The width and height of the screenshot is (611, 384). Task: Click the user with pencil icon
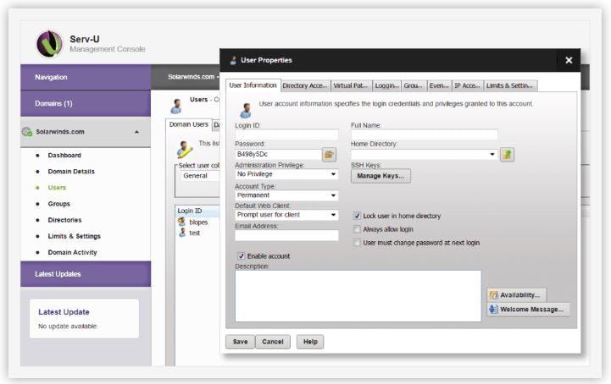(x=184, y=150)
